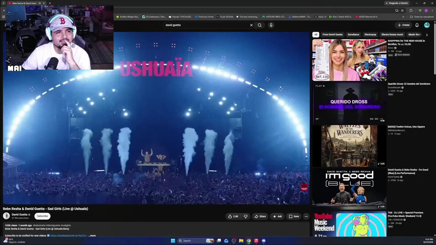Open the music app taskbar icon
This screenshot has width=436, height=245.
(x=256, y=241)
